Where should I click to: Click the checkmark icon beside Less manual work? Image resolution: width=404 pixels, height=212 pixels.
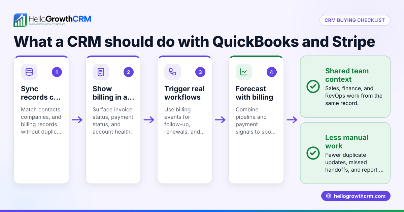coord(313,153)
